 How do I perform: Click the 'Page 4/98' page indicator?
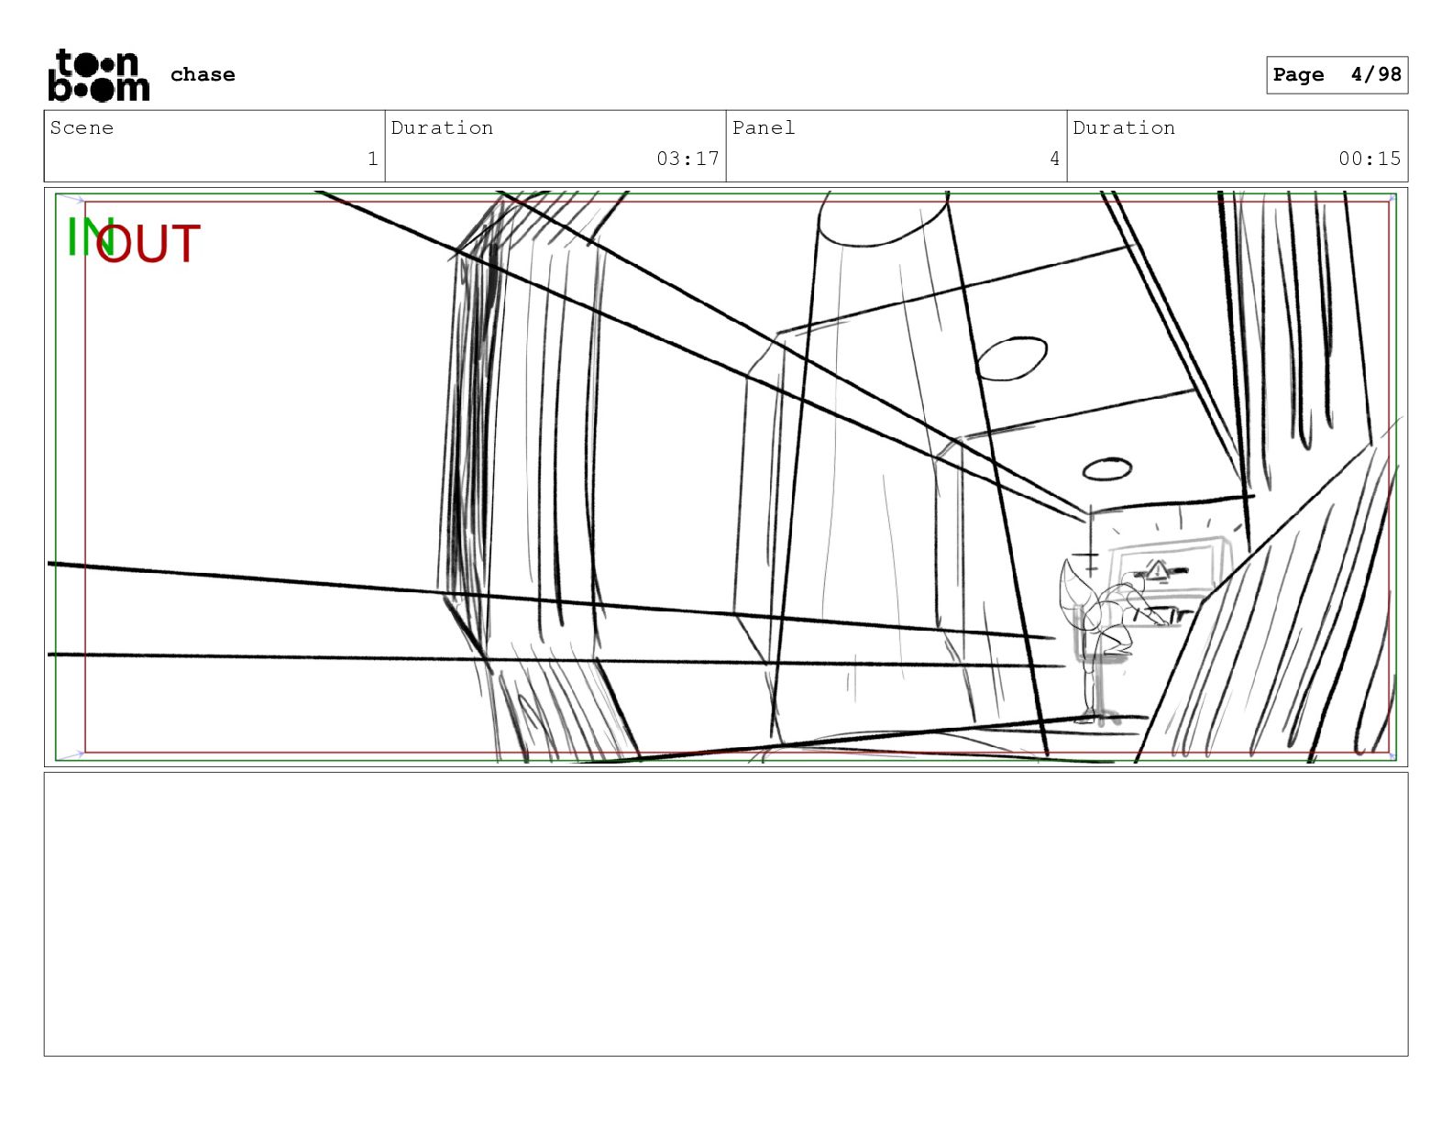pyautogui.click(x=1336, y=75)
